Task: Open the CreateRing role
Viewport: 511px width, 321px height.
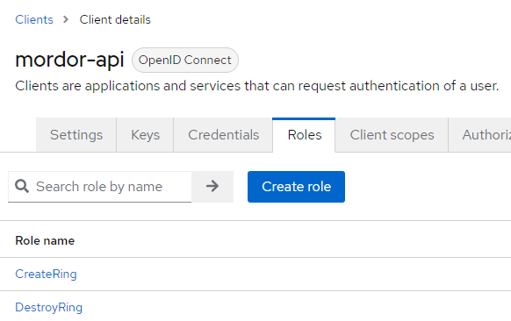Action: pos(46,275)
